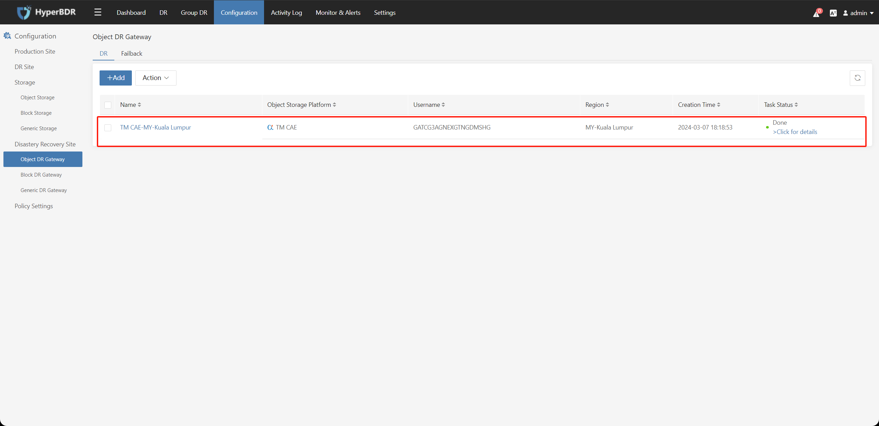This screenshot has height=426, width=879.
Task: Click the TM CAE alpha icon
Action: coord(270,127)
